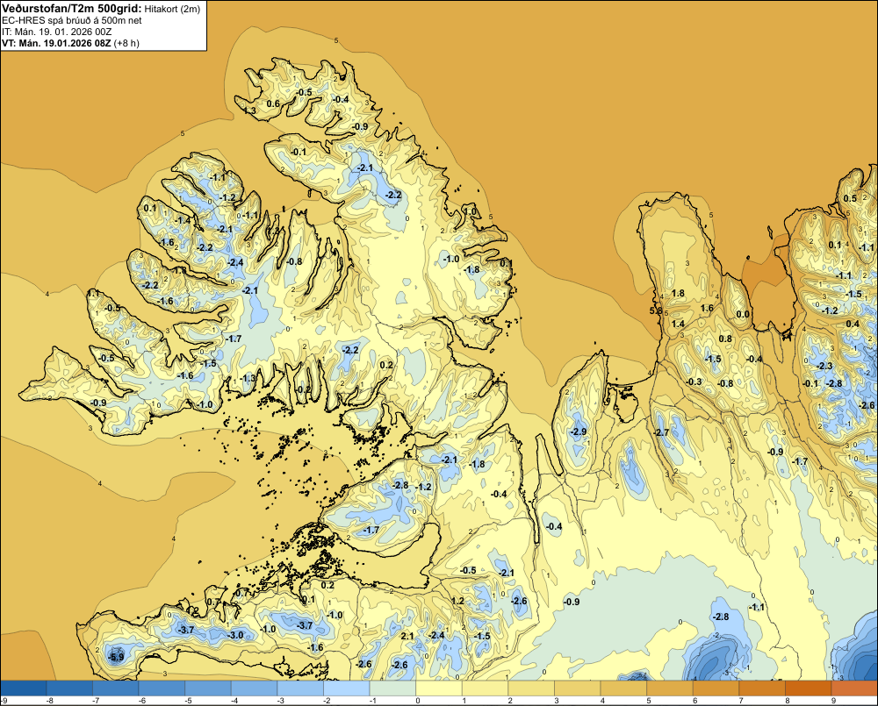
Task: Click the temperature value '0.4'
Action: [x=853, y=324]
